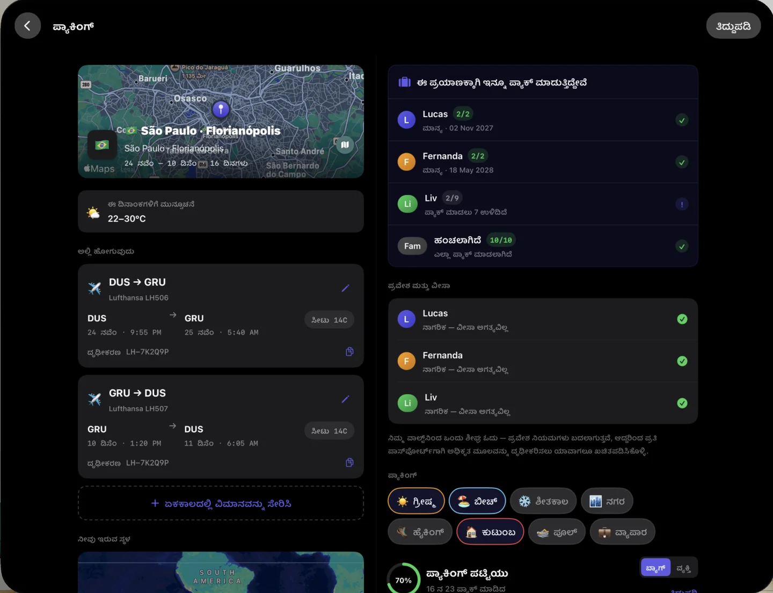773x593 pixels.
Task: Open the shared Fam 10/10 row
Action: point(543,246)
